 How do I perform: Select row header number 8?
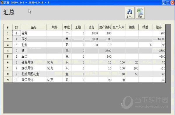click(8, 74)
